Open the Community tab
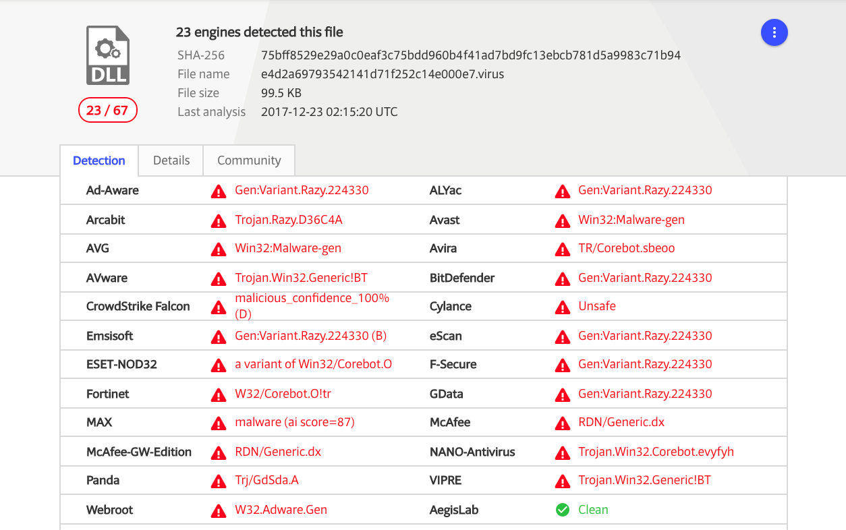This screenshot has height=530, width=846. tap(248, 160)
